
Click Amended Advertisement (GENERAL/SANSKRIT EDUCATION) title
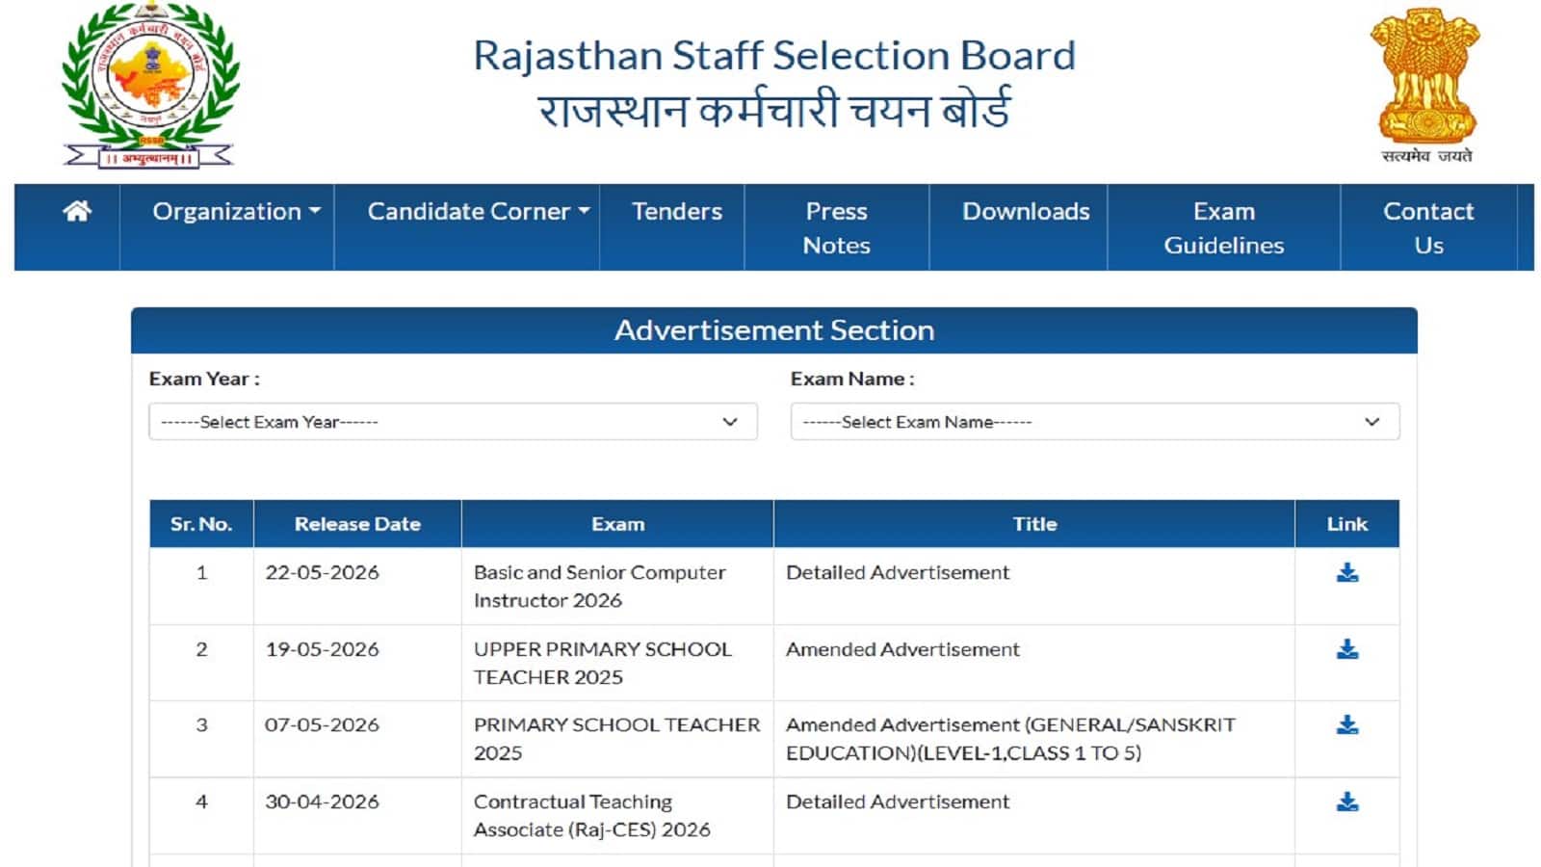(x=1010, y=739)
